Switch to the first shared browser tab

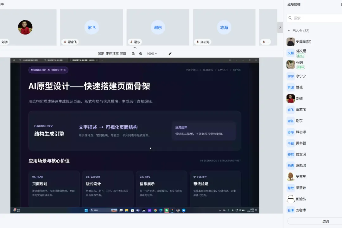tap(28, 60)
